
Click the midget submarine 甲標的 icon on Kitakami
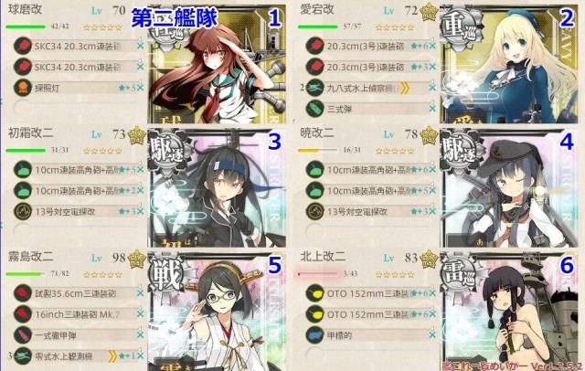(x=314, y=335)
